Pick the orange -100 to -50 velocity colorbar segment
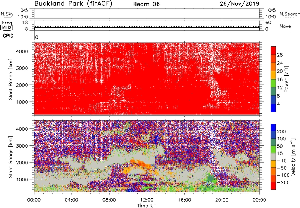The height and width of the screenshot is (208, 300). pos(273,171)
